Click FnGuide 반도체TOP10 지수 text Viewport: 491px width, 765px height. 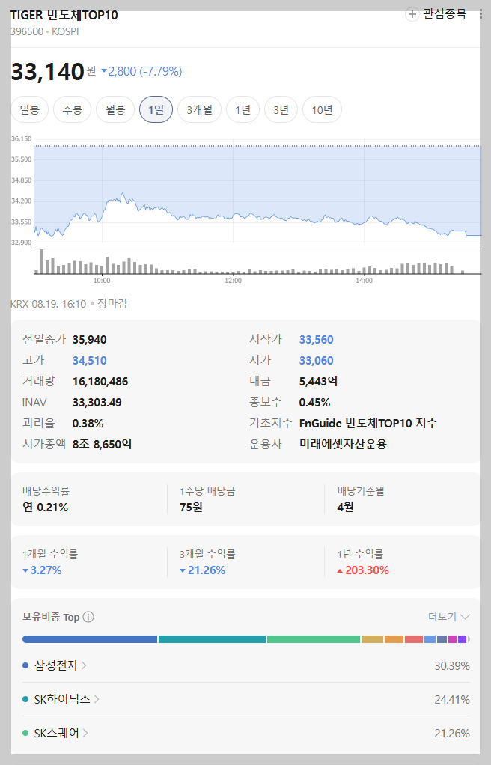pyautogui.click(x=368, y=423)
